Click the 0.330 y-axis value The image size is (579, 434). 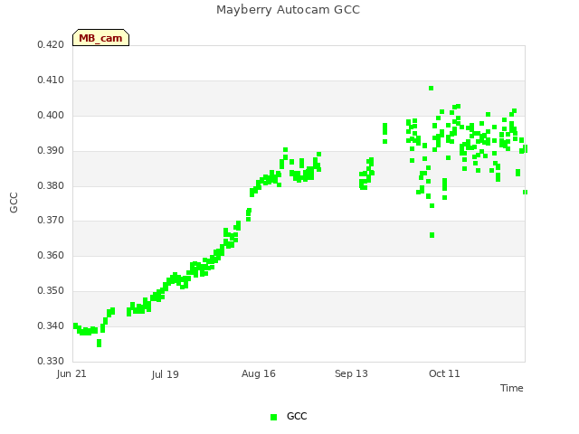[x=51, y=361]
